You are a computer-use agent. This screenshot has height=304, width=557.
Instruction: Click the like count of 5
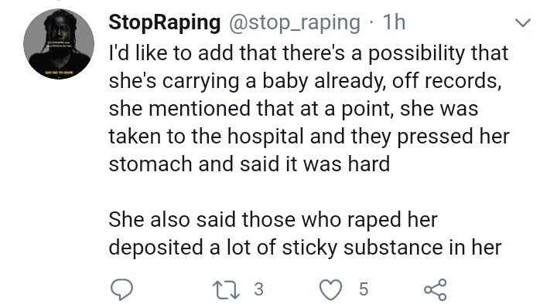[363, 289]
